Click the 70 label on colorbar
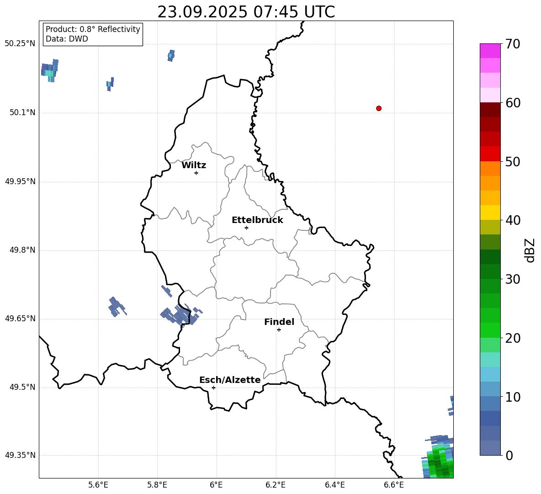The height and width of the screenshot is (494, 541). point(513,44)
